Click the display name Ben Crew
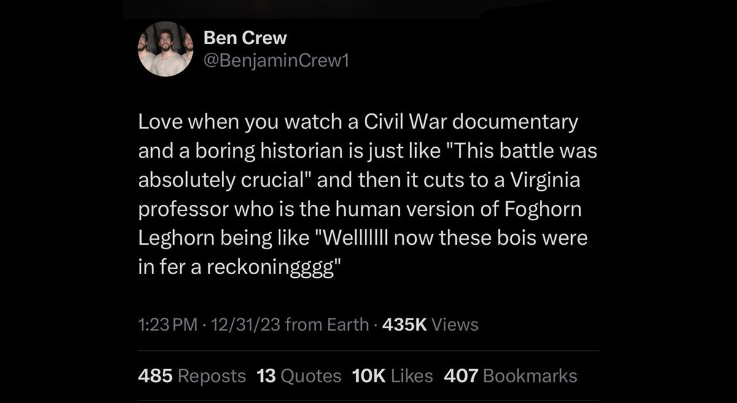Viewport: 737px width, 403px height. [x=244, y=38]
